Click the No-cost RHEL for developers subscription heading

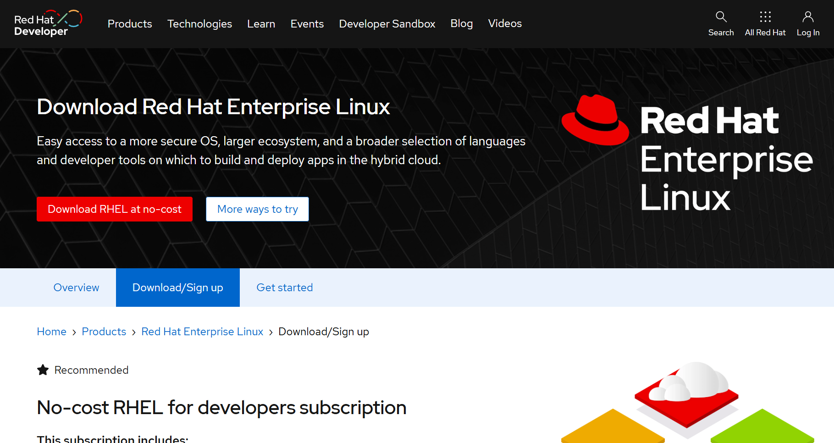point(221,408)
